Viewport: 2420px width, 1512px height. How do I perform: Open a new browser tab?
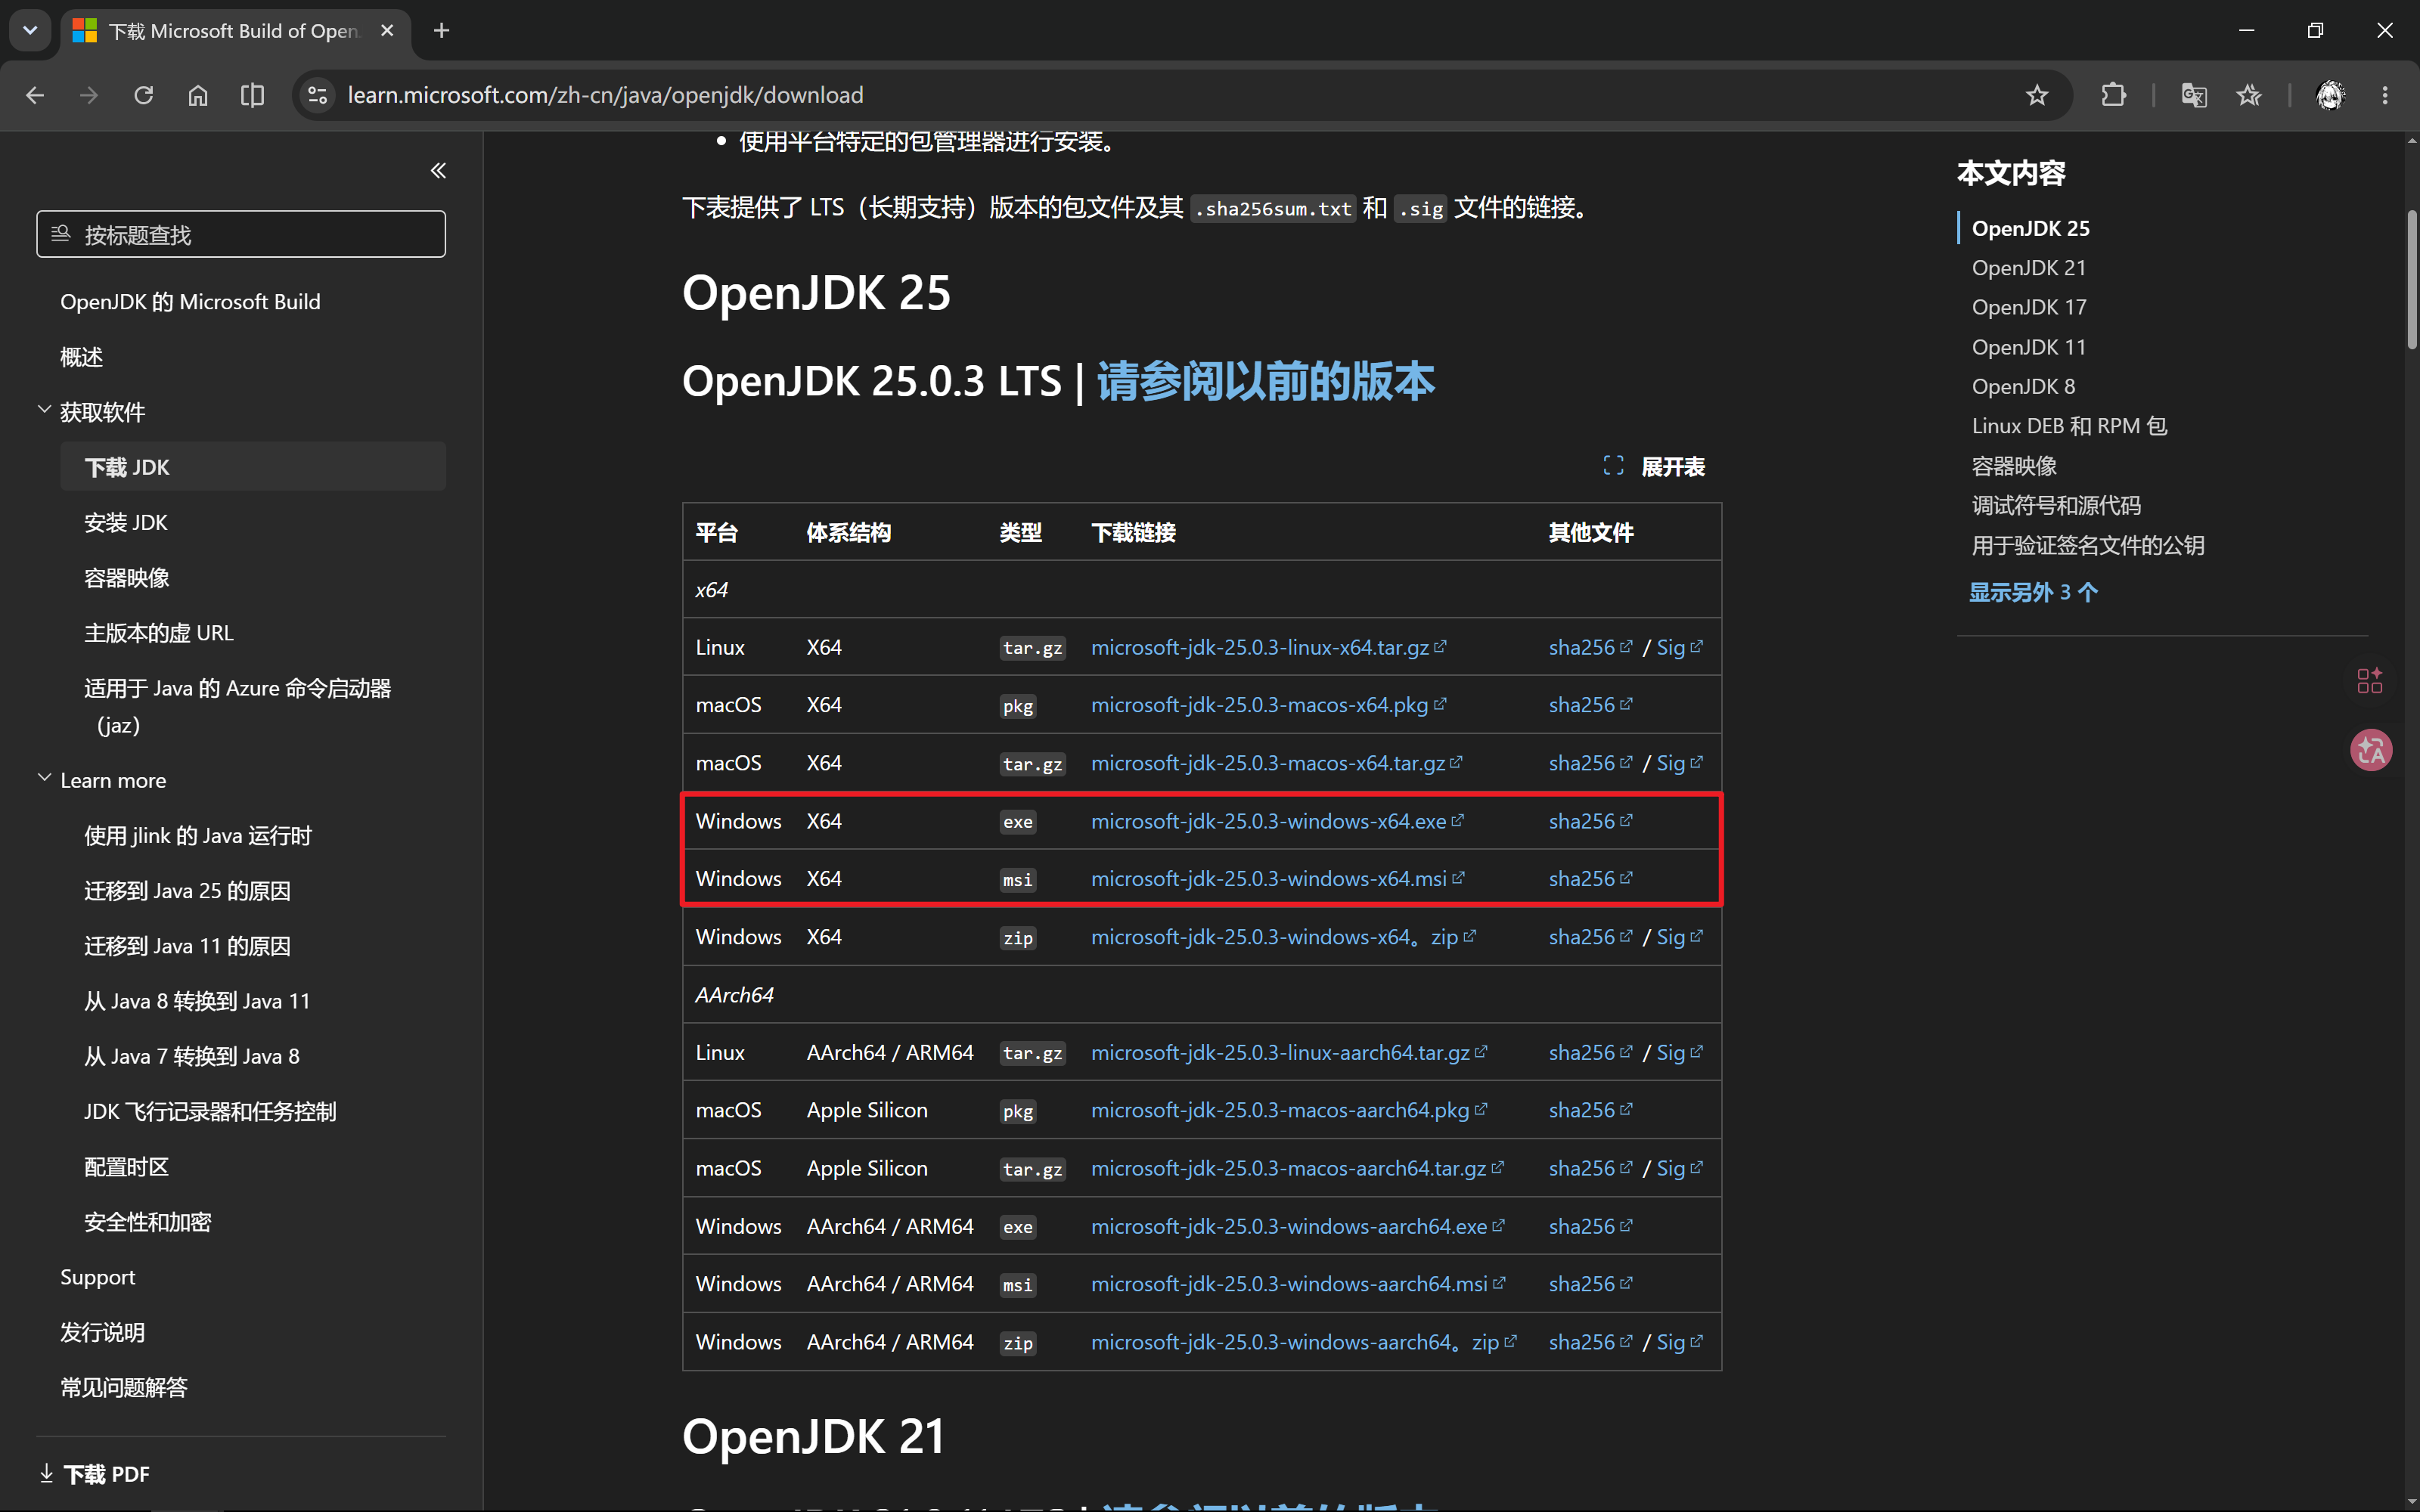click(x=441, y=31)
